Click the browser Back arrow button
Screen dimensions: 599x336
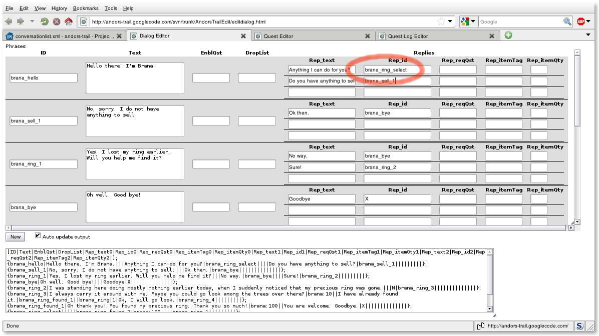pyautogui.click(x=9, y=21)
